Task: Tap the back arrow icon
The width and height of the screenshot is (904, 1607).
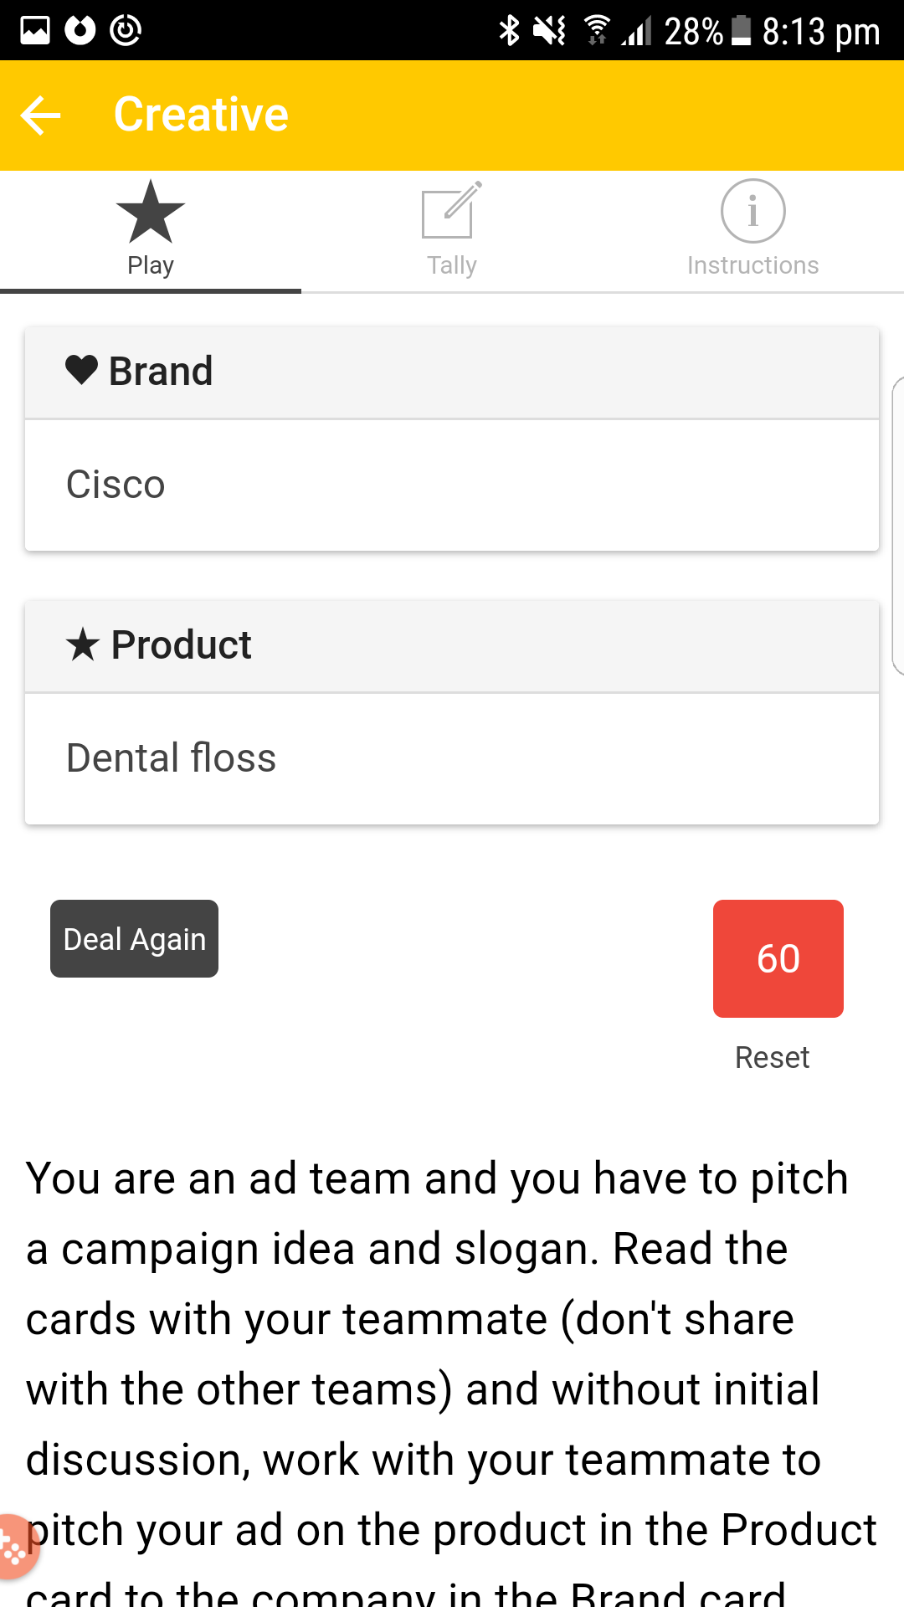Action: click(x=40, y=115)
